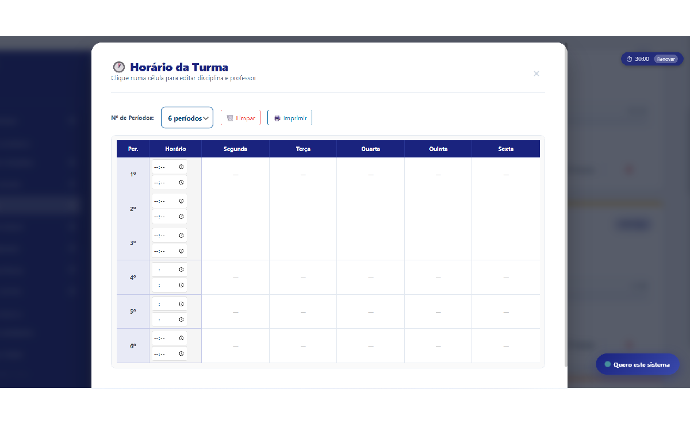
Task: Select the Quarta cell in 5th period
Action: [x=370, y=311]
